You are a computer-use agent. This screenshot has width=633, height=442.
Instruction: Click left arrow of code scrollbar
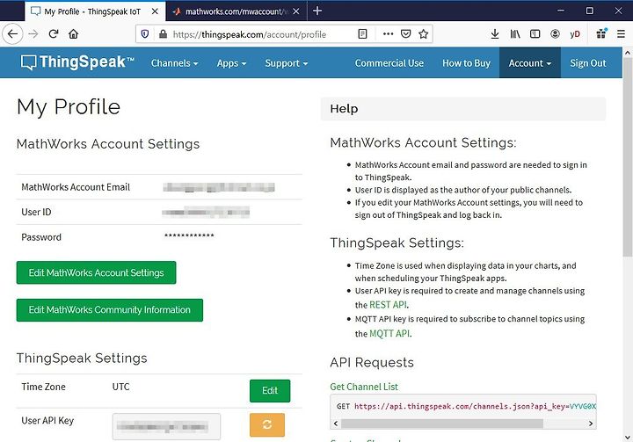click(x=336, y=424)
